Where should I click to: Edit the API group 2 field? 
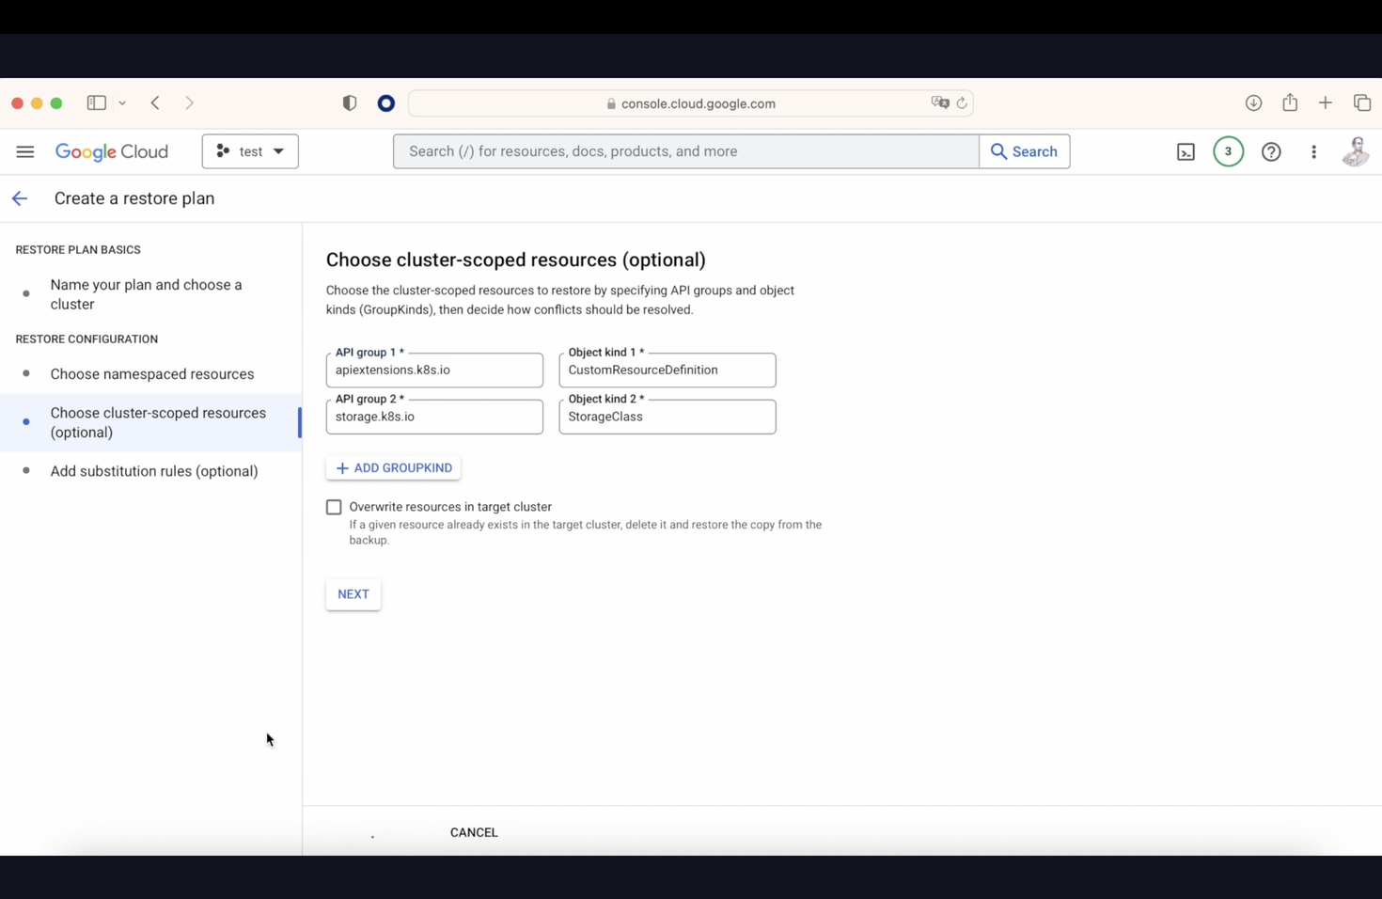434,417
